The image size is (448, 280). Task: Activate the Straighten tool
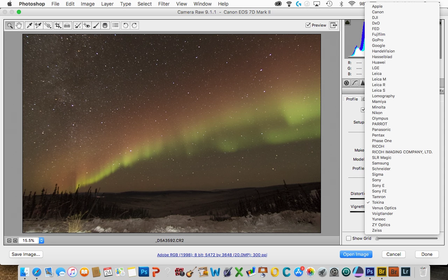[x=67, y=26]
